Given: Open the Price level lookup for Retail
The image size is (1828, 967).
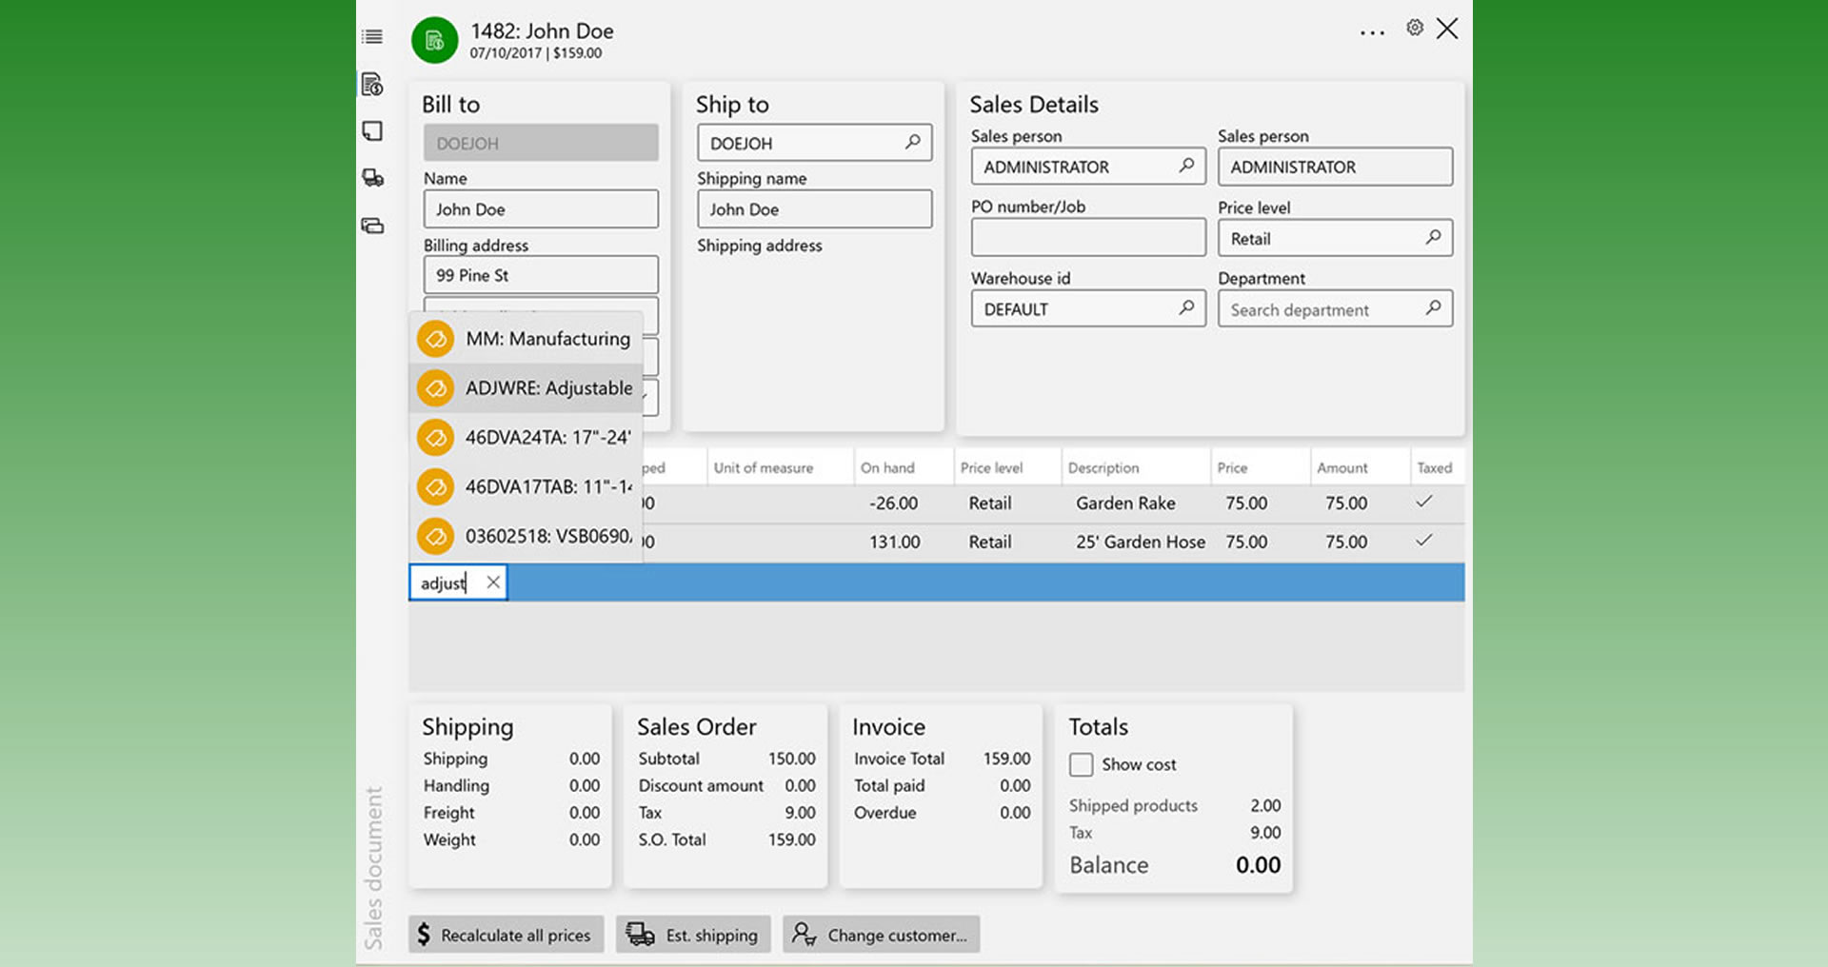Looking at the screenshot, I should tap(1434, 238).
